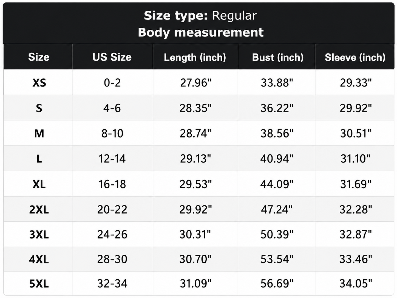Image resolution: width=397 pixels, height=298 pixels.
Task: Click the 2XL size label
Action: pyautogui.click(x=39, y=210)
